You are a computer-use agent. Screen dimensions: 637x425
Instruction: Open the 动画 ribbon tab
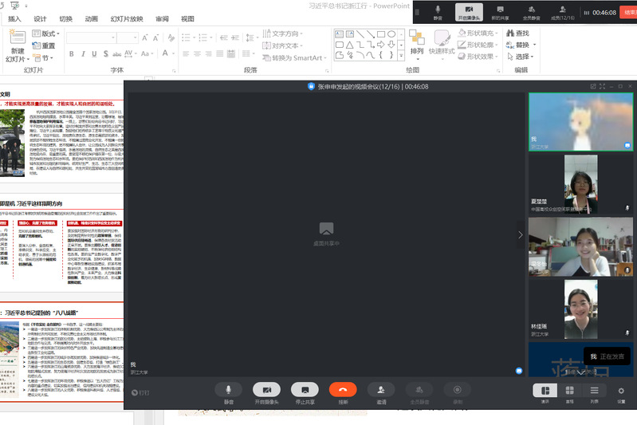pos(92,18)
